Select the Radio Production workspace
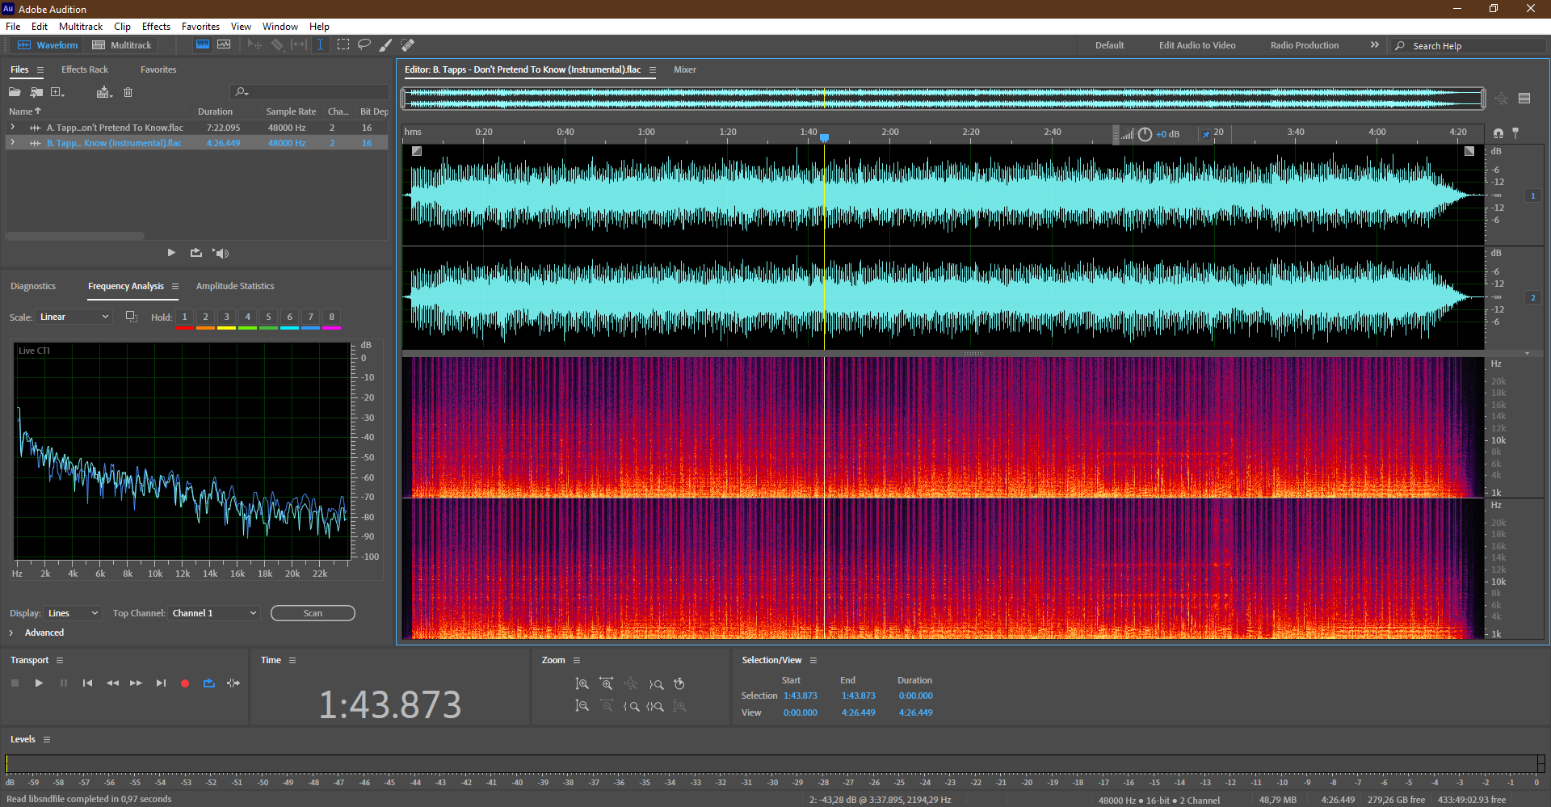 (x=1304, y=45)
